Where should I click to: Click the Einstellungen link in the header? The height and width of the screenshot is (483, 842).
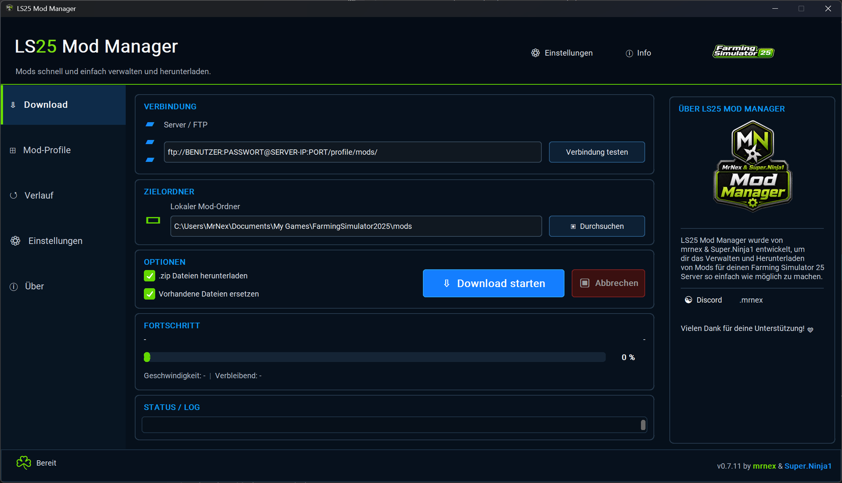pyautogui.click(x=568, y=53)
